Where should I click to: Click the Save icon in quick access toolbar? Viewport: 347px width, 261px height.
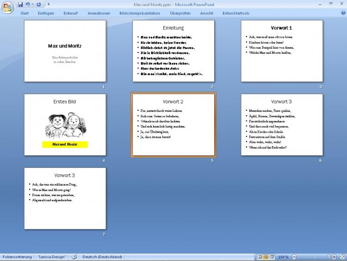click(20, 4)
